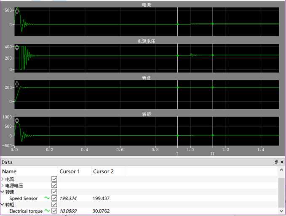286x216 pixels.
Task: Click the cursor 2 point on the 转矩 curve
Action: coord(213,135)
